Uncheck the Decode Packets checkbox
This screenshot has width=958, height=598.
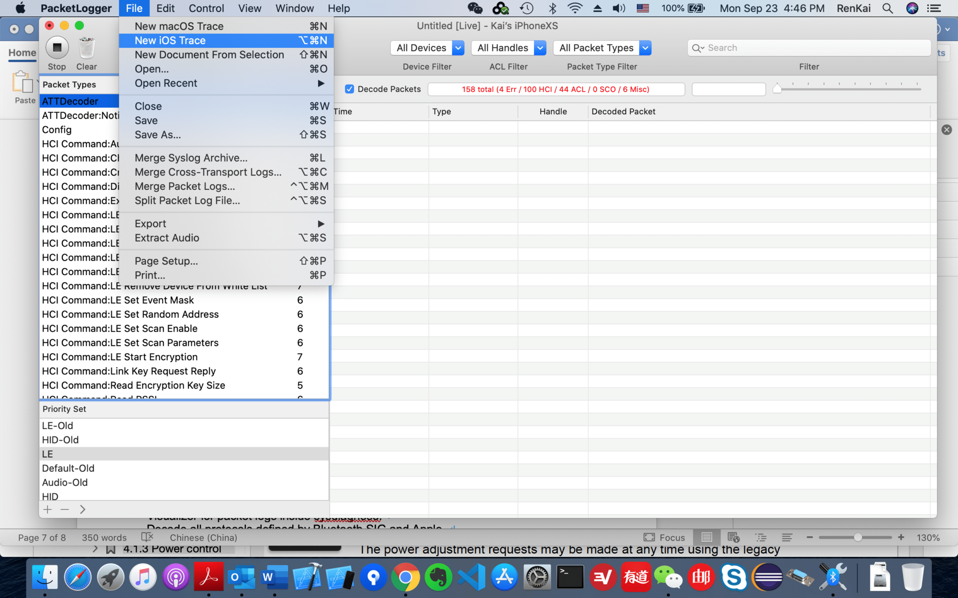(x=349, y=89)
